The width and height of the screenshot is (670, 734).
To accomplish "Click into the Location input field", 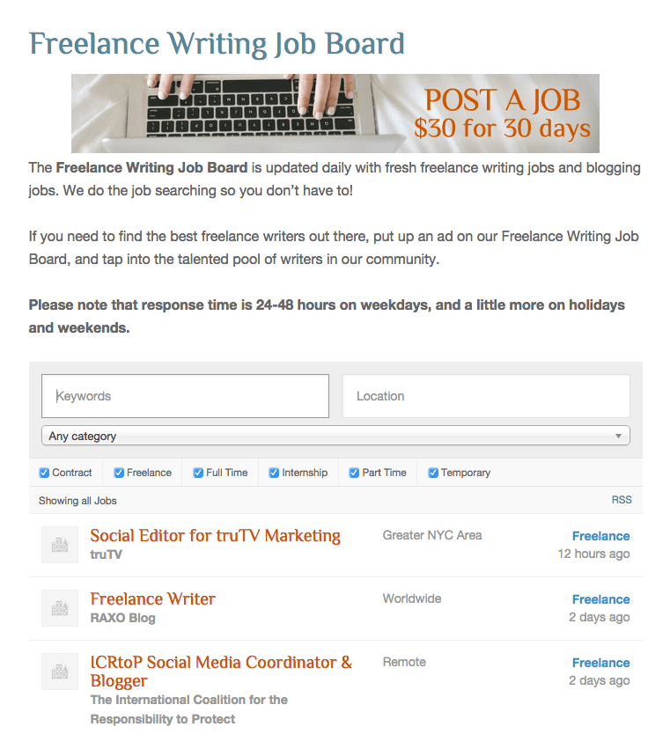I will [x=486, y=396].
